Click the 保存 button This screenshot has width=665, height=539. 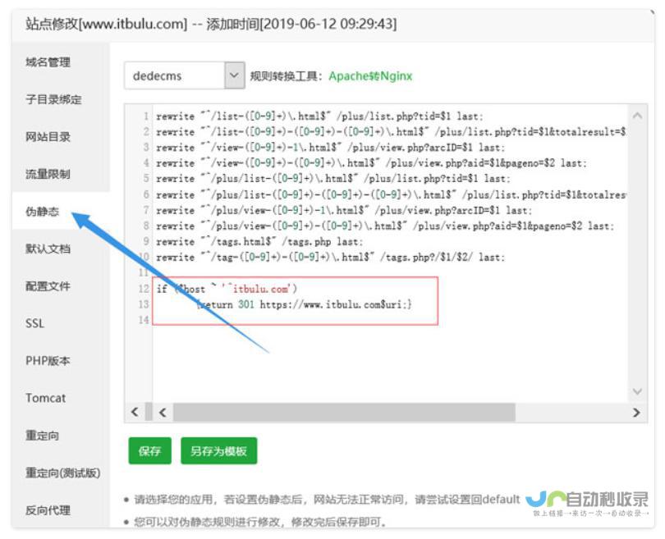pos(149,451)
